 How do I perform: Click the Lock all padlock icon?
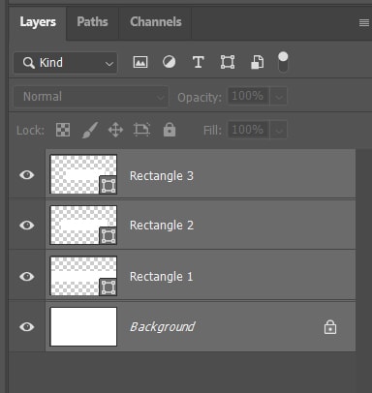170,130
